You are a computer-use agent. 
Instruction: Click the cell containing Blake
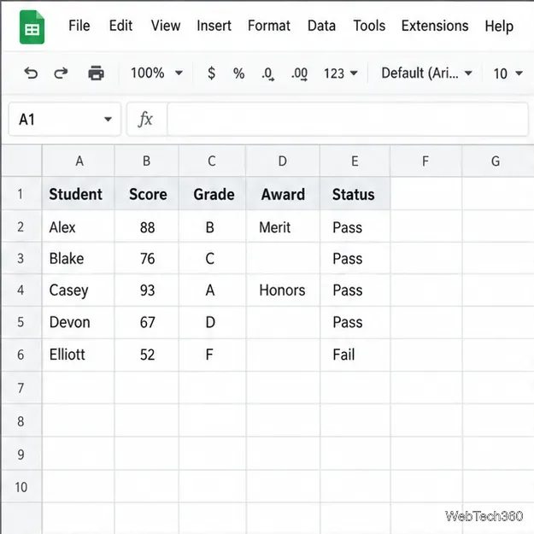[79, 258]
